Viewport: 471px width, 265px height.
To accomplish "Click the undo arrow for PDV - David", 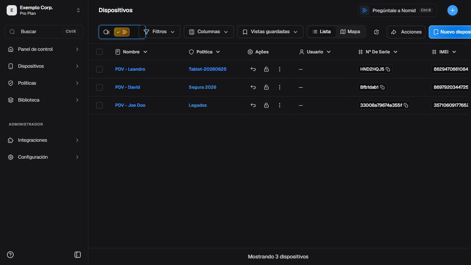I will [x=253, y=87].
